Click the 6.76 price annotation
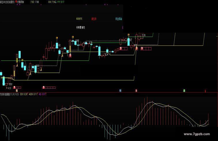 (x=91, y=43)
